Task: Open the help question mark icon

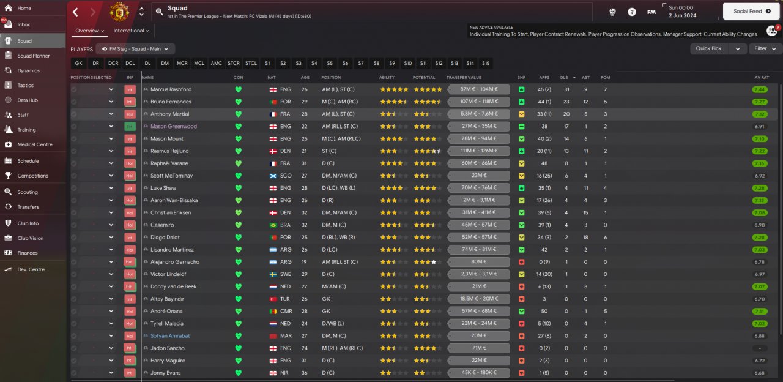Action: tap(632, 12)
